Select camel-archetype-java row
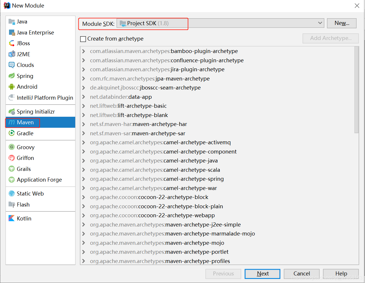This screenshot has height=283, width=365. (217, 161)
